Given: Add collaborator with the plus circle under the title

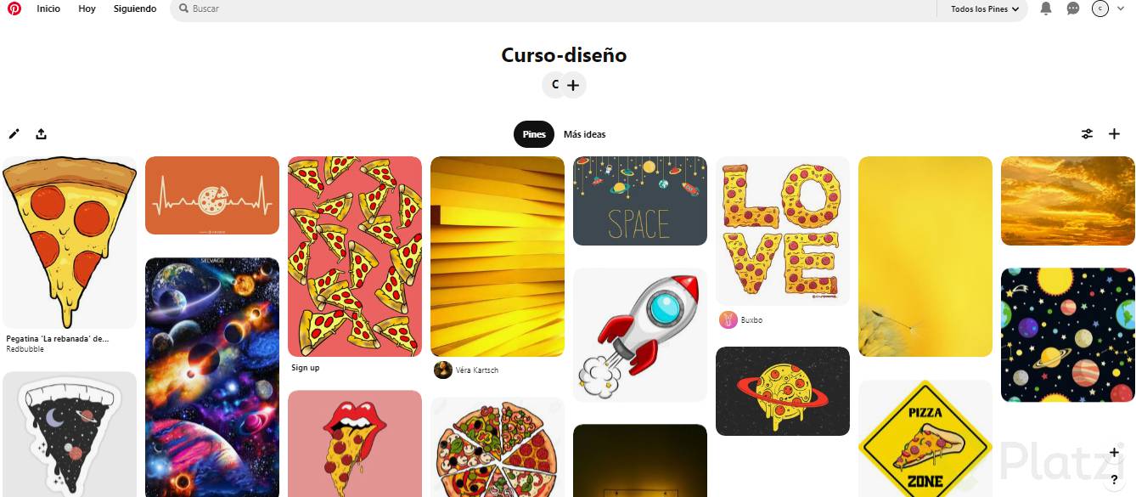Looking at the screenshot, I should tap(574, 85).
